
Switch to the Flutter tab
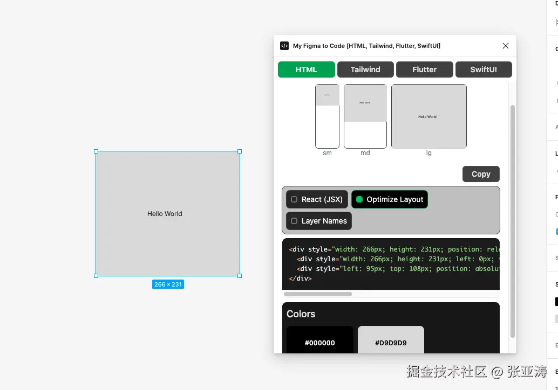(424, 69)
